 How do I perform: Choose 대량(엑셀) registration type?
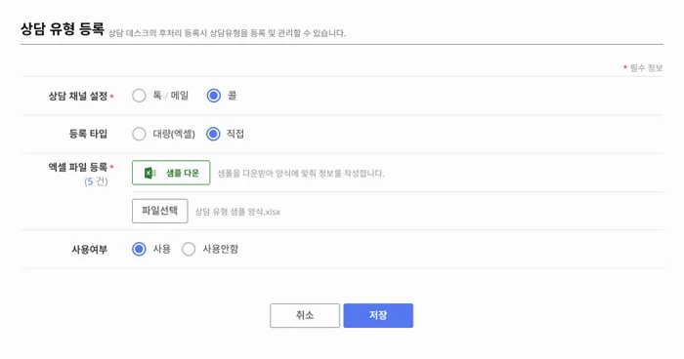(139, 135)
